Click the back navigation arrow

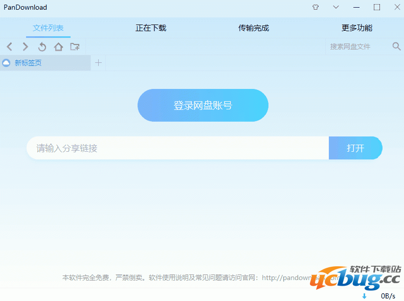click(9, 47)
